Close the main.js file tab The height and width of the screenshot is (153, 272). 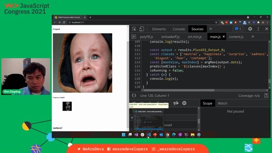(x=224, y=37)
